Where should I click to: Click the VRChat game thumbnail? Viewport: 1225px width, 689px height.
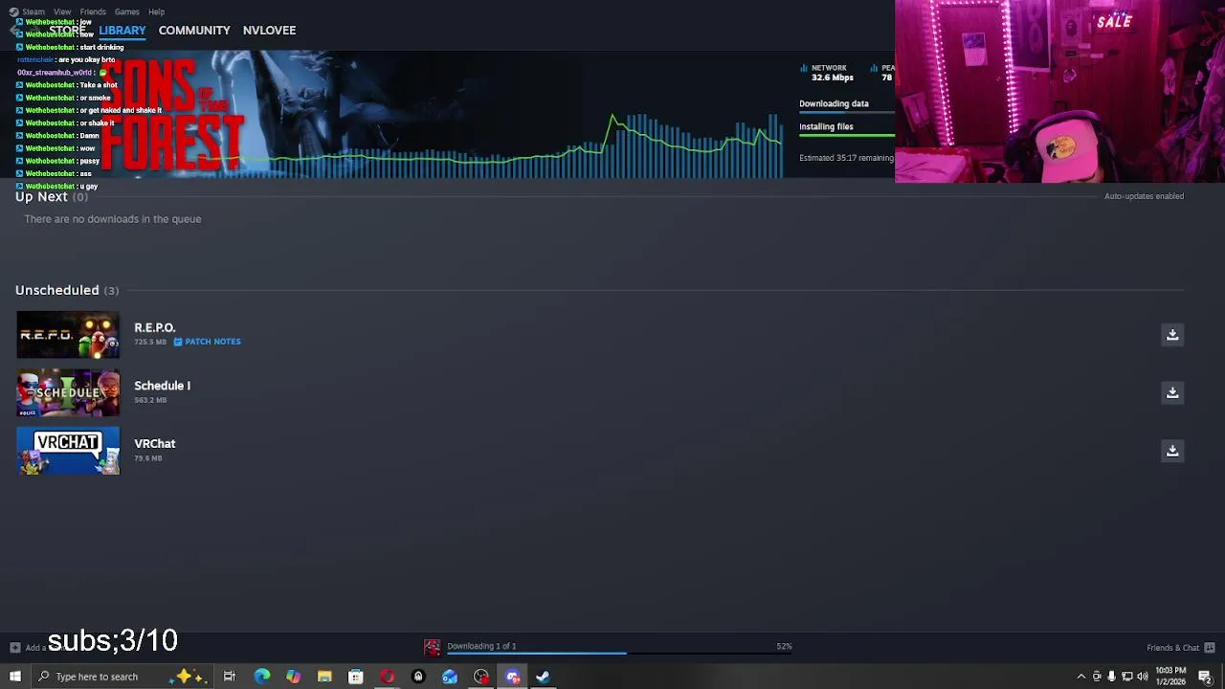(68, 451)
